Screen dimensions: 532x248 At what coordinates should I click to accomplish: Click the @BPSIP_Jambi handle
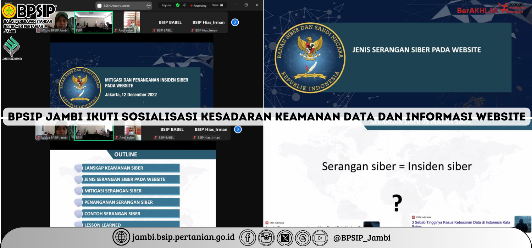pyautogui.click(x=362, y=238)
